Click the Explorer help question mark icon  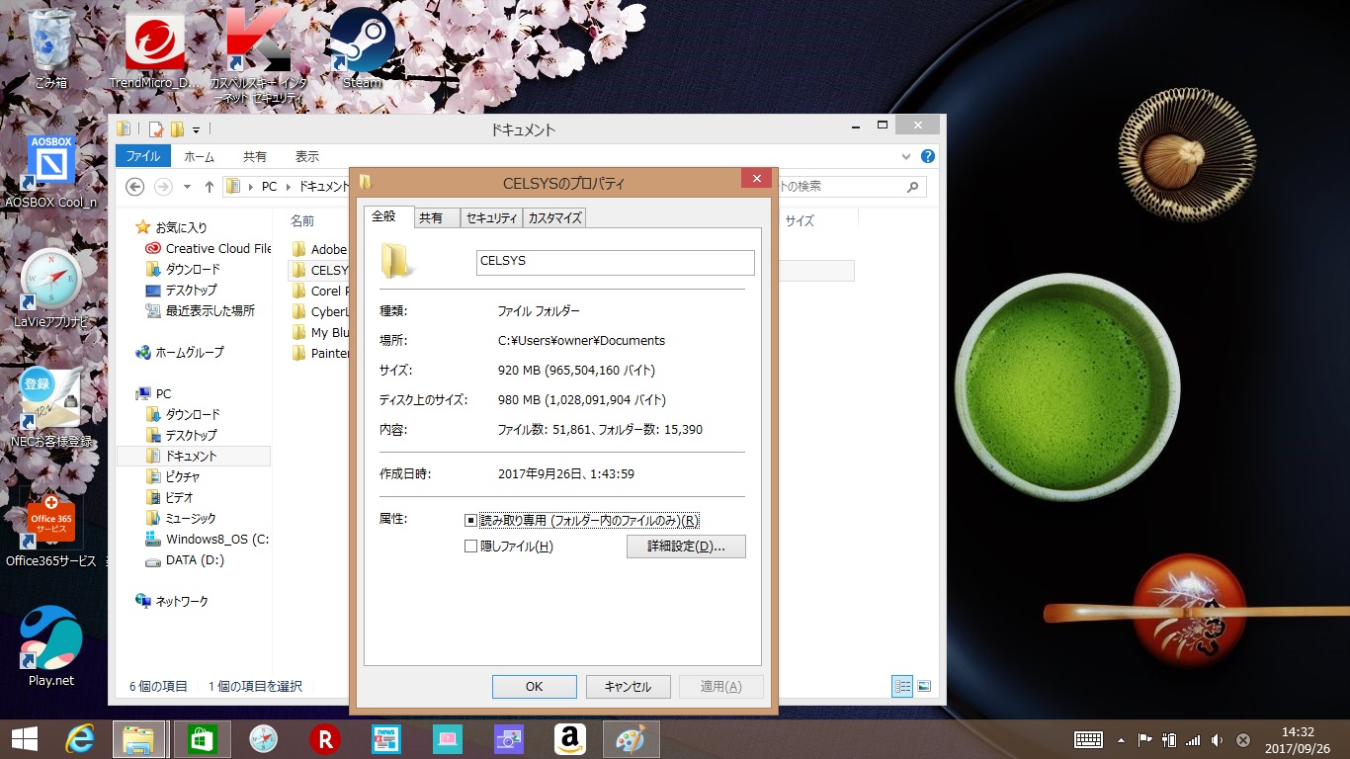(x=927, y=156)
